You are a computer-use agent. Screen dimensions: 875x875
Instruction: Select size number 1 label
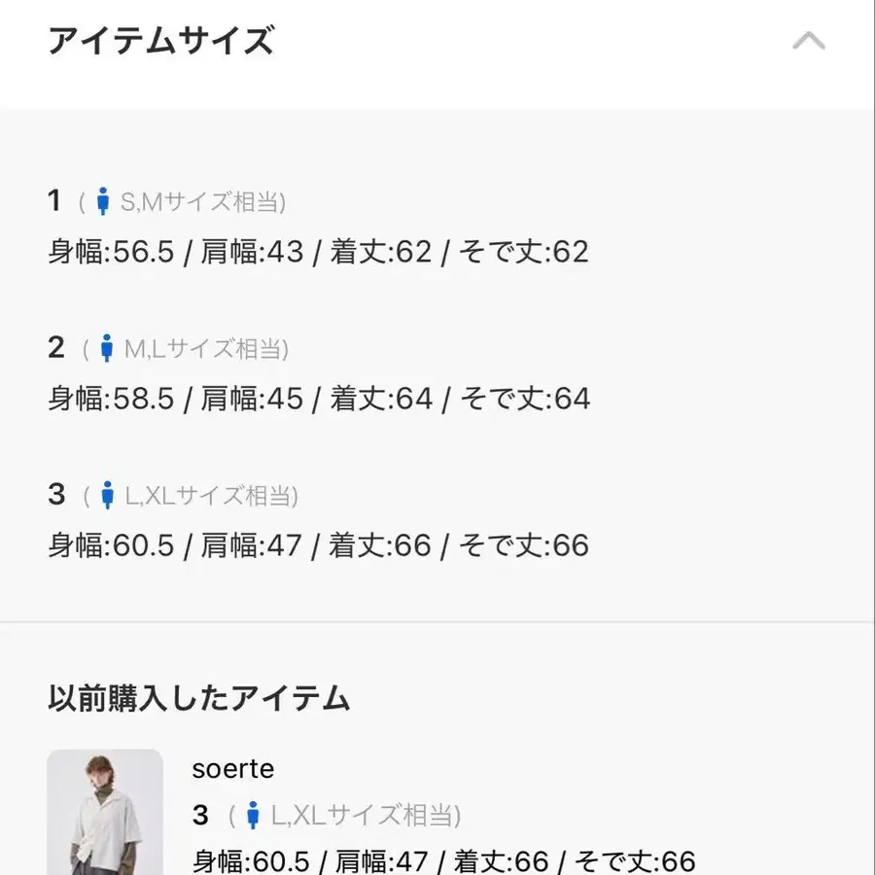[54, 201]
